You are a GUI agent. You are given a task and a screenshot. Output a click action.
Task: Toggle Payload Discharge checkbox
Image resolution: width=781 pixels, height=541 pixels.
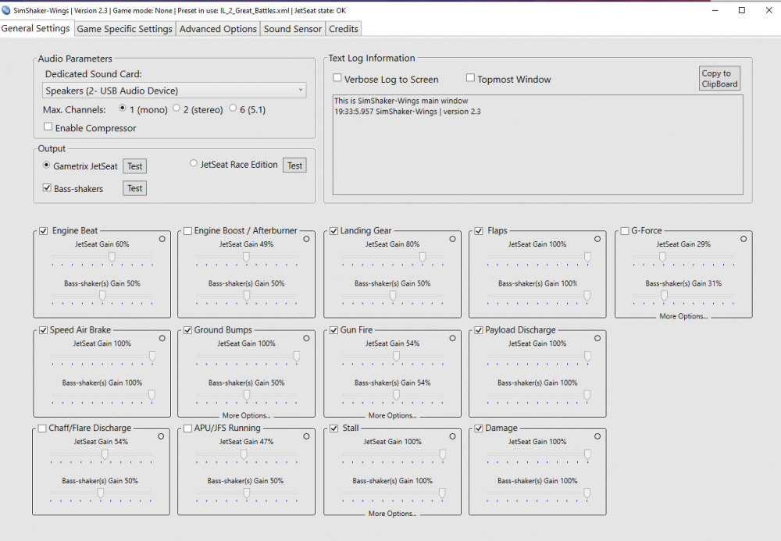(x=479, y=330)
